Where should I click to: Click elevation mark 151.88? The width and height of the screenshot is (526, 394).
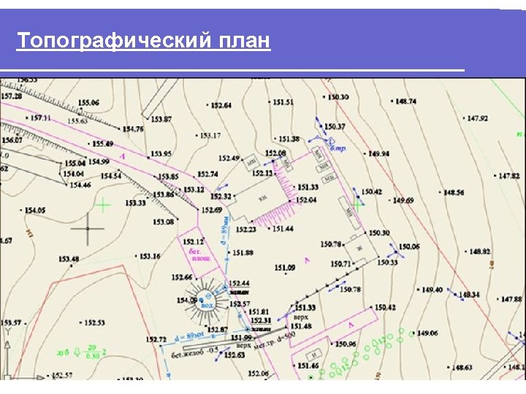pyautogui.click(x=243, y=252)
